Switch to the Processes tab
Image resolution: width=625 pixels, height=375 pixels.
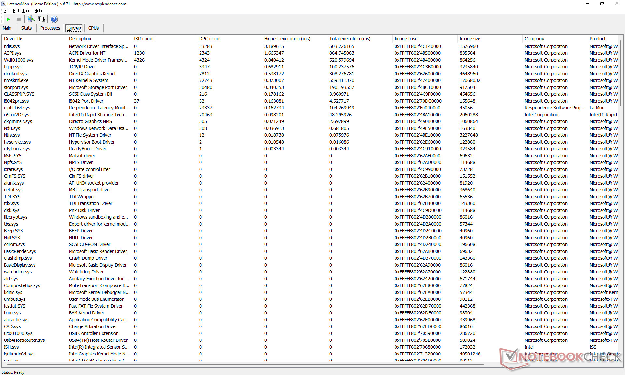click(50, 28)
